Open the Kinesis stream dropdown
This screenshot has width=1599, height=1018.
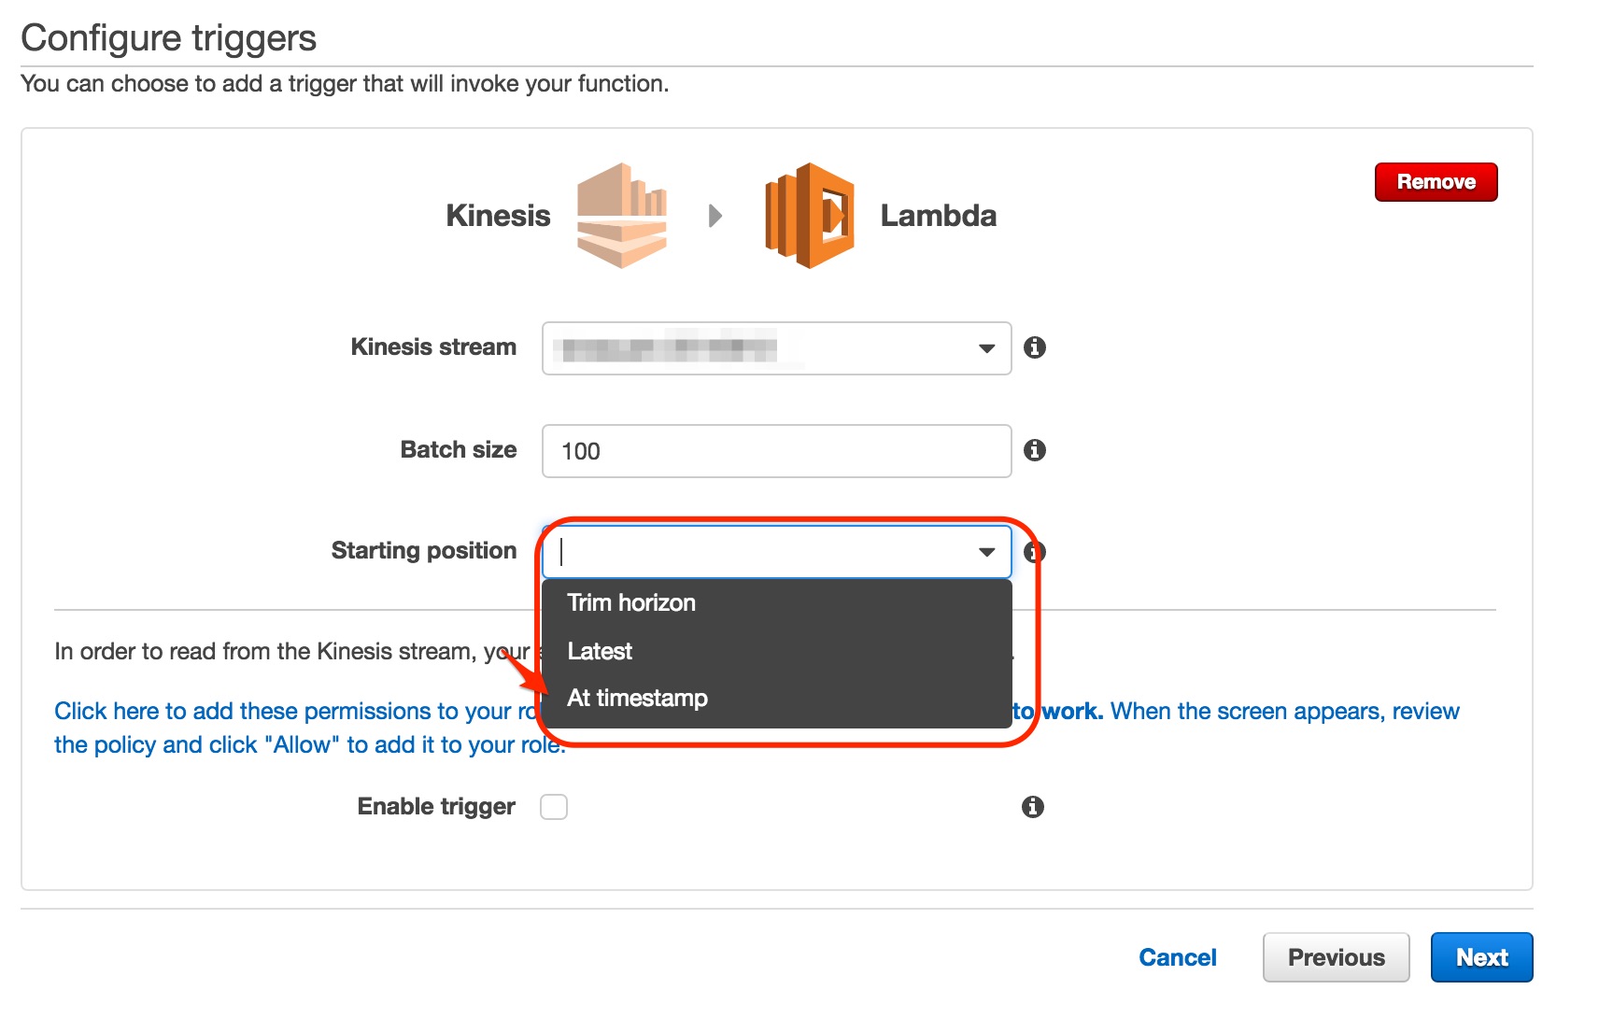[987, 348]
